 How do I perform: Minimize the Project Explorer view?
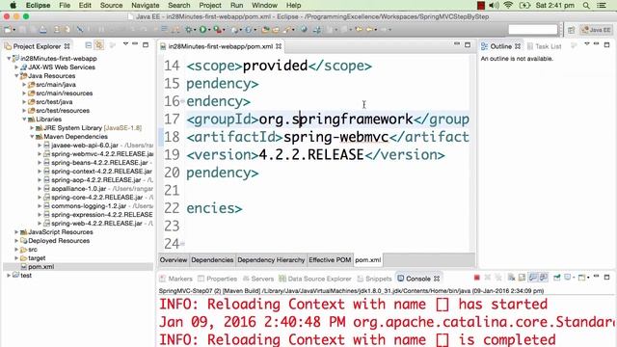pos(135,44)
